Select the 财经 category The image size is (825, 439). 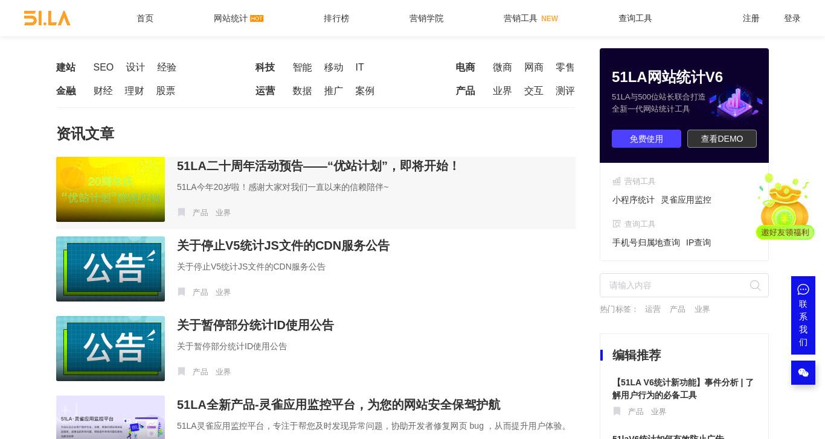pos(103,91)
